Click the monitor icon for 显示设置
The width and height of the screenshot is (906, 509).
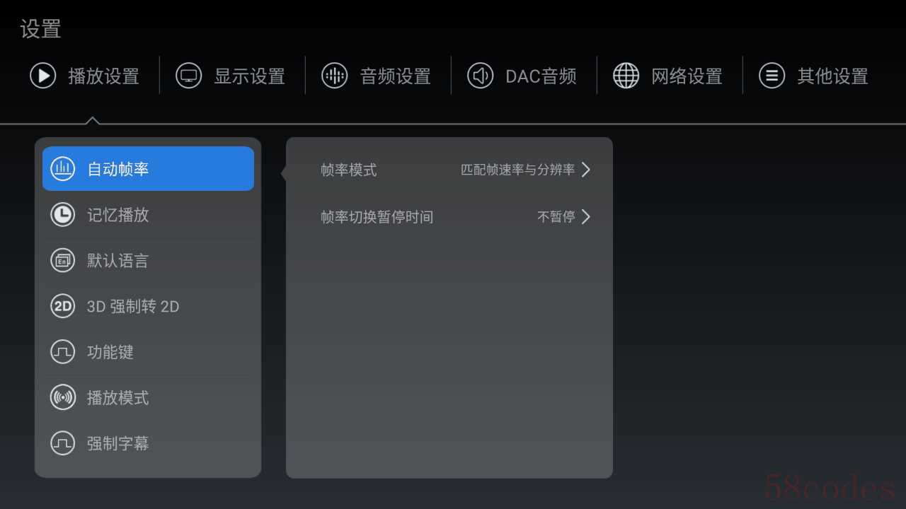(x=188, y=76)
